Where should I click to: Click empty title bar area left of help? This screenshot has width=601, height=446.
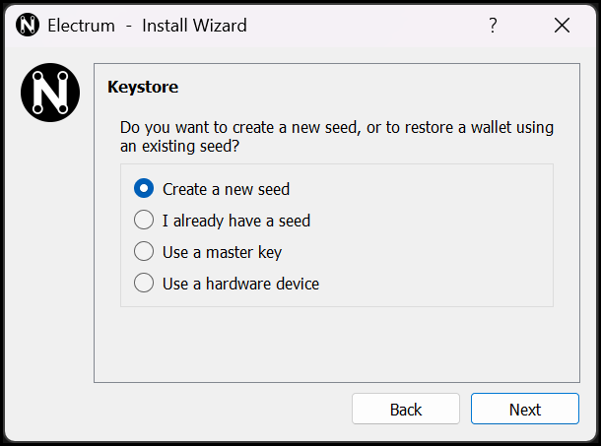click(x=374, y=26)
